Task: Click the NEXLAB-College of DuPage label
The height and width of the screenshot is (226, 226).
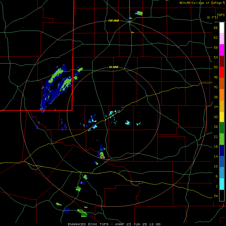Action: [200, 3]
